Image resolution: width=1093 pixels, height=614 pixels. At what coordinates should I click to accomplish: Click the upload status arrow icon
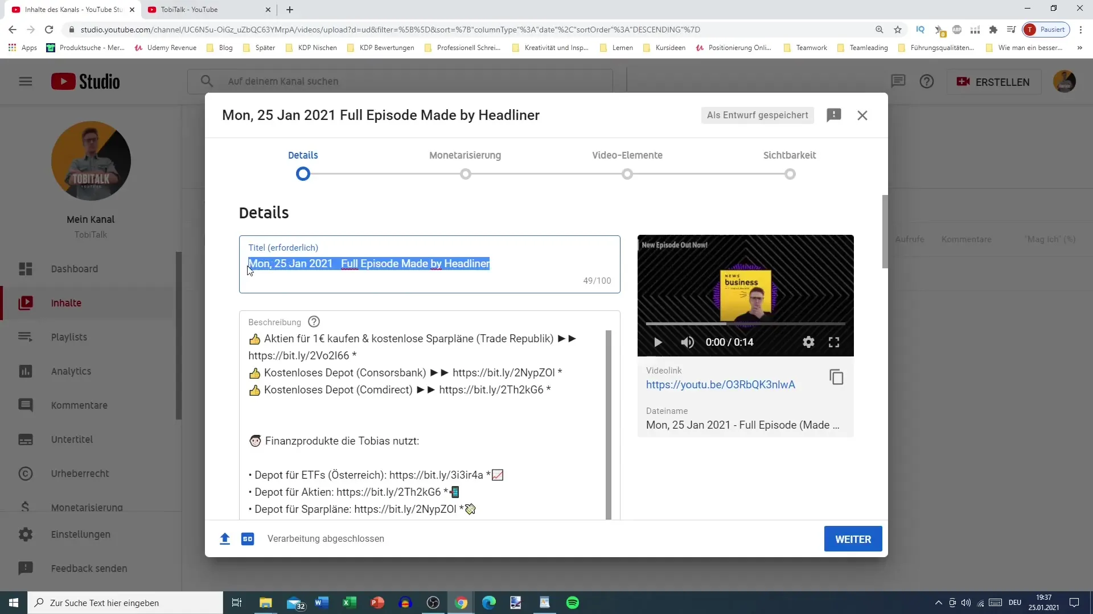tap(225, 539)
